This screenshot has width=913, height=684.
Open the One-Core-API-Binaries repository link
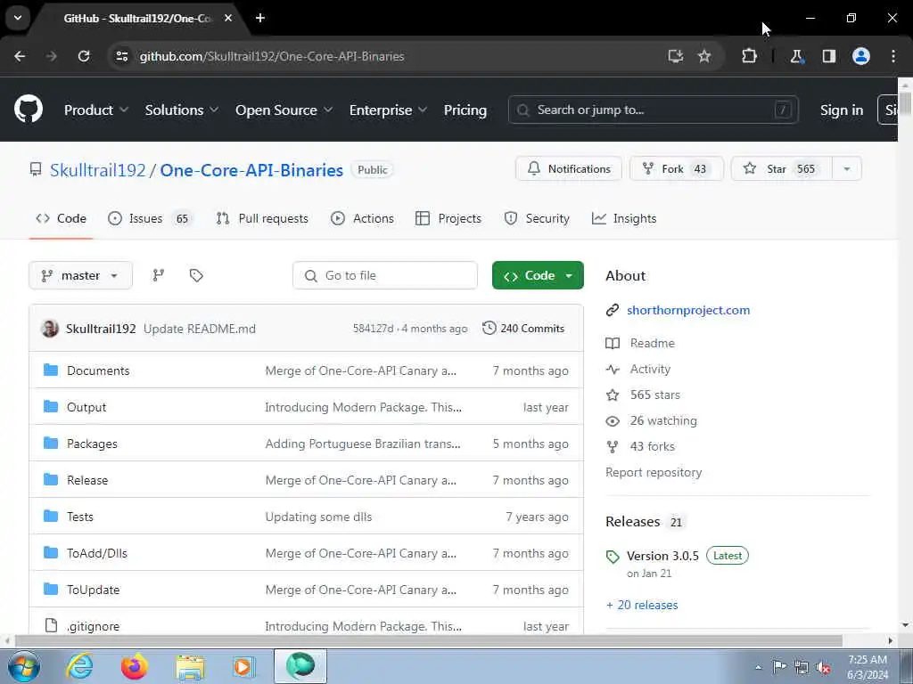pos(251,170)
